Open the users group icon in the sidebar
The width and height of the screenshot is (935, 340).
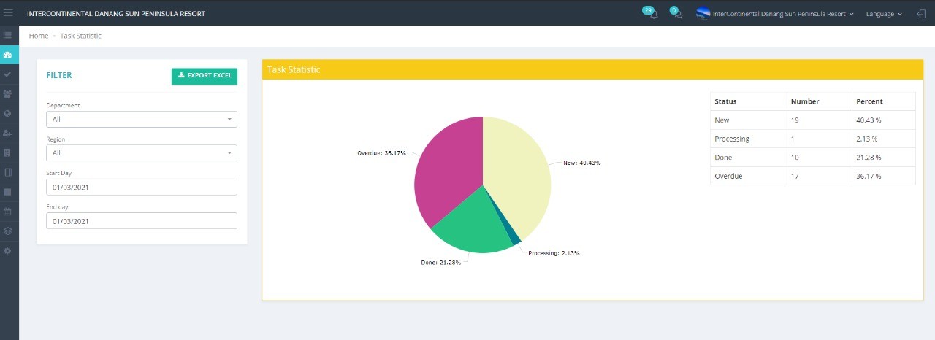click(8, 94)
